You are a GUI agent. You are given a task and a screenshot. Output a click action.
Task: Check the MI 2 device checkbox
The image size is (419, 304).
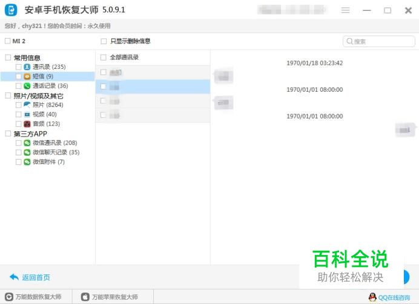pyautogui.click(x=7, y=41)
